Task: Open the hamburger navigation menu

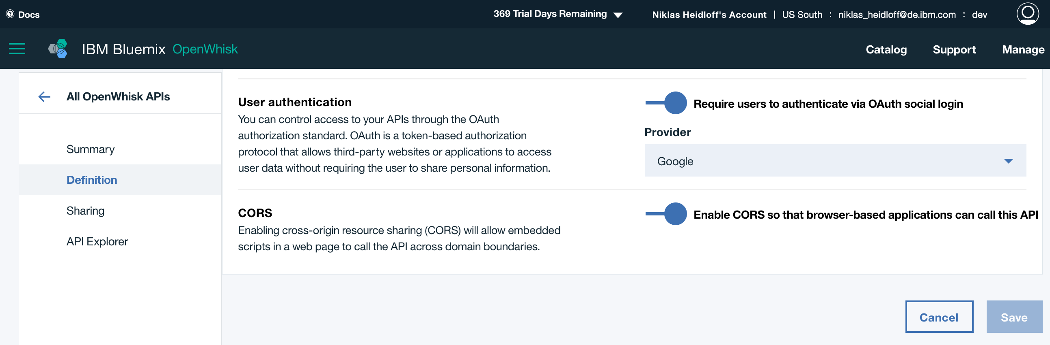Action: pyautogui.click(x=17, y=49)
